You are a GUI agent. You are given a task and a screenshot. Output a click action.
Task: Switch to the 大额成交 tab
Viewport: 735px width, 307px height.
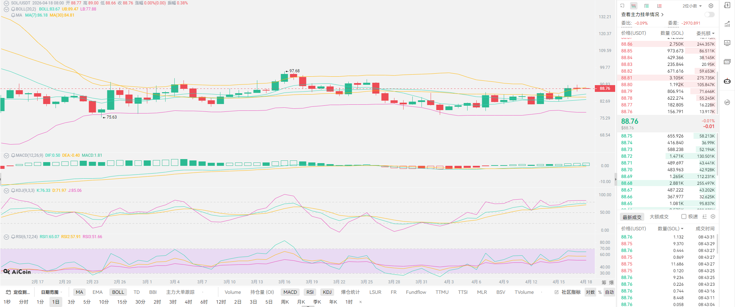point(659,217)
